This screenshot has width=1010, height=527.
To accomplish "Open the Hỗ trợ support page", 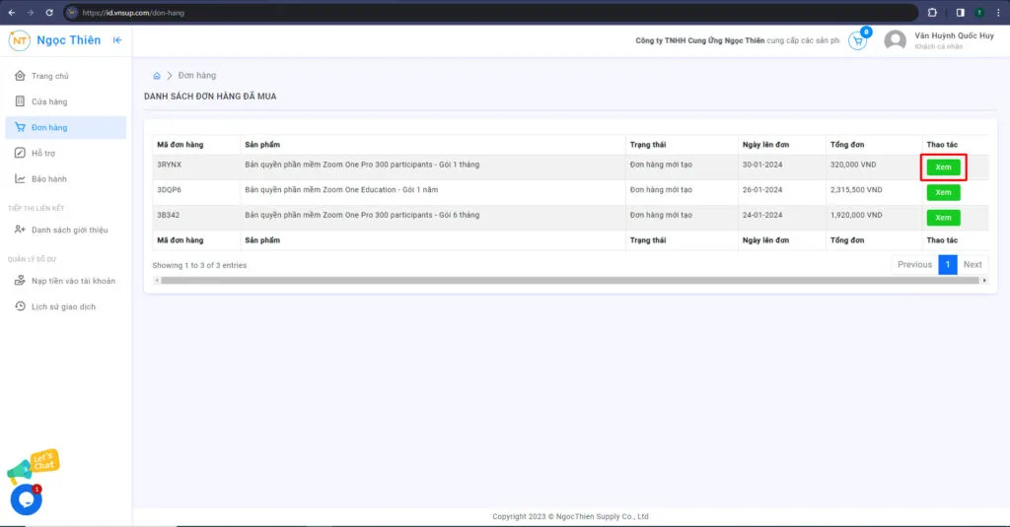I will (43, 153).
